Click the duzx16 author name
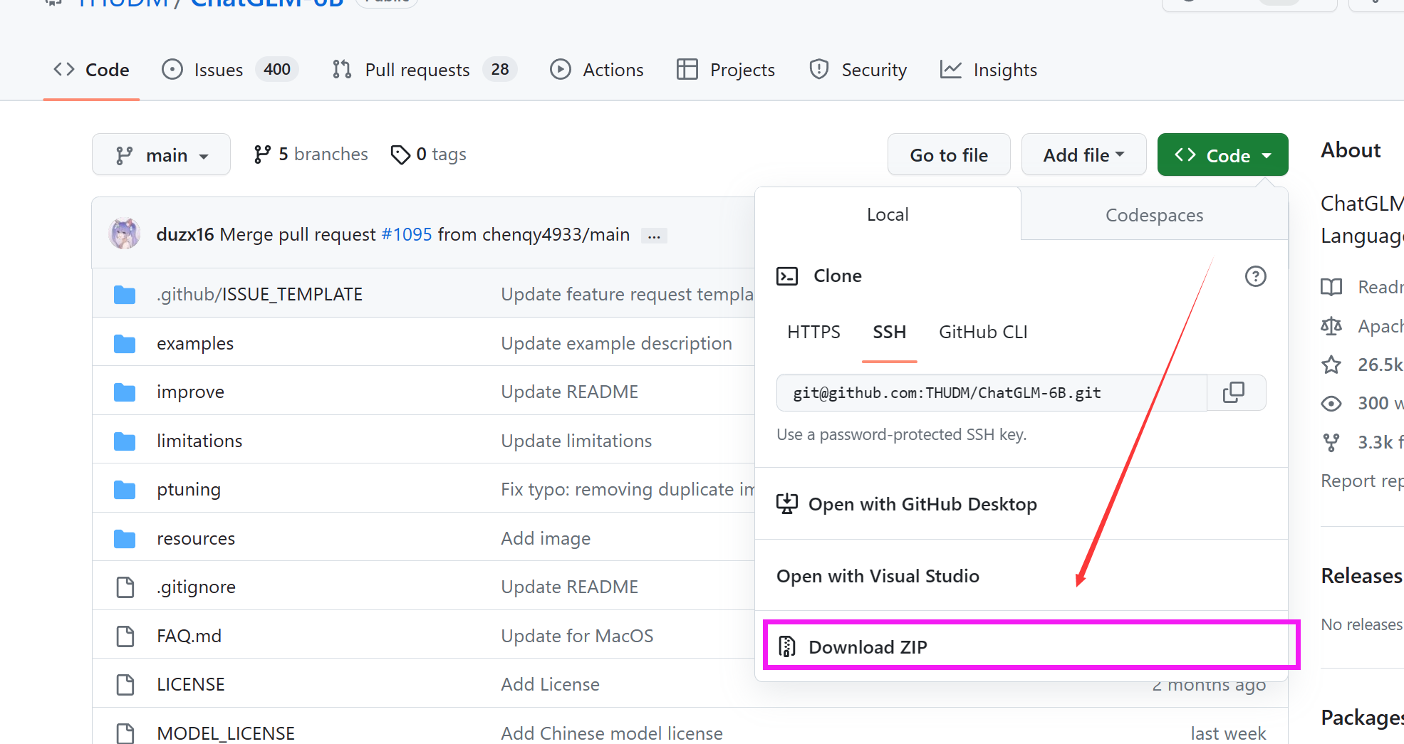1404x744 pixels. pos(185,234)
